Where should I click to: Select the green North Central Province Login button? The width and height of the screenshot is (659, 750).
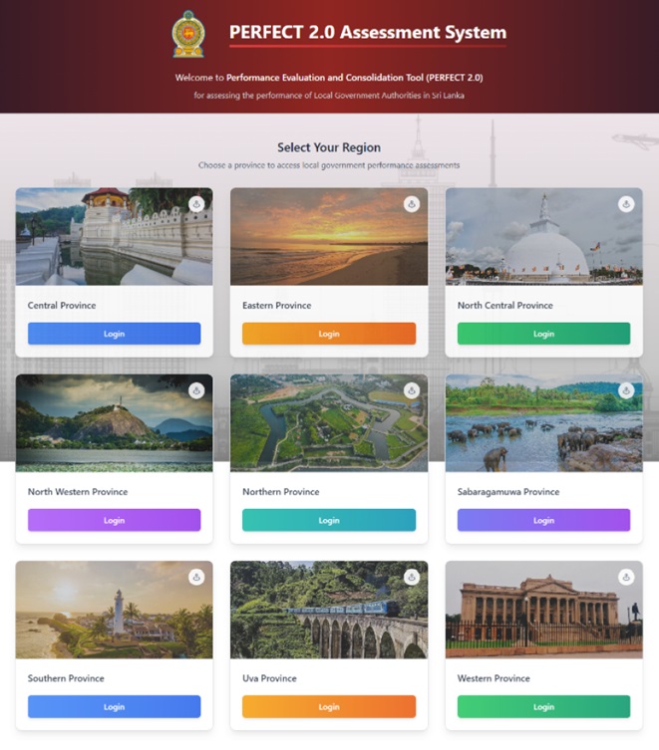[543, 334]
